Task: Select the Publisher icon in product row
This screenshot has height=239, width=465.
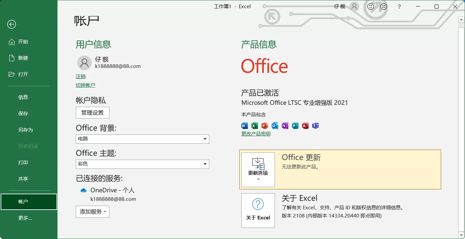Action: [x=295, y=125]
